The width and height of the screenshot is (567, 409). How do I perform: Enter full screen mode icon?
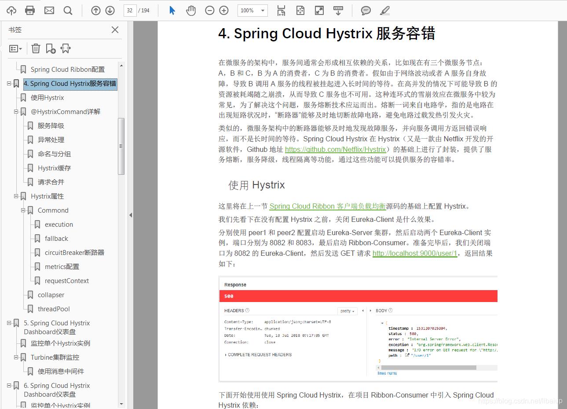click(319, 11)
